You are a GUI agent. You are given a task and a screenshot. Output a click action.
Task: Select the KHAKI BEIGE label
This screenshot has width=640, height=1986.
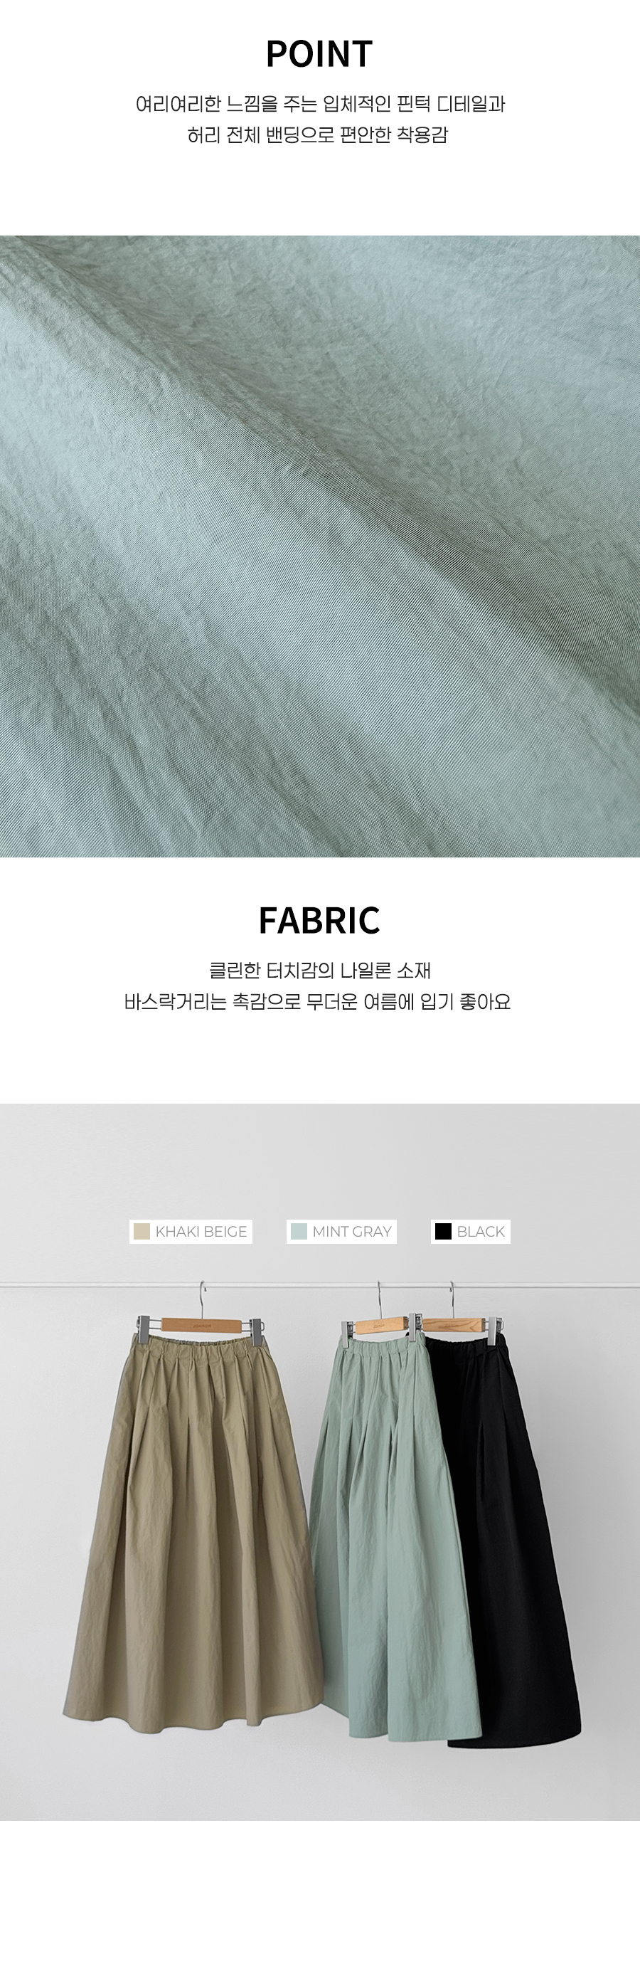point(201,1231)
